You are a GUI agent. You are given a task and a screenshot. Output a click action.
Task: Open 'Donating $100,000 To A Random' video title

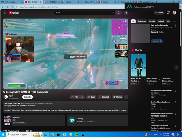point(161,127)
